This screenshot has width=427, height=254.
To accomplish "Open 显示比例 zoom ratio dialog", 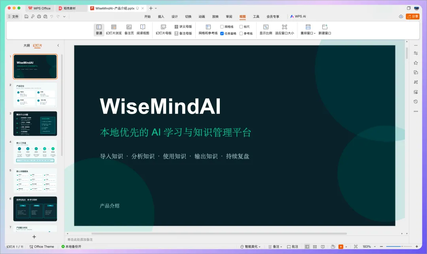I will coord(266,30).
